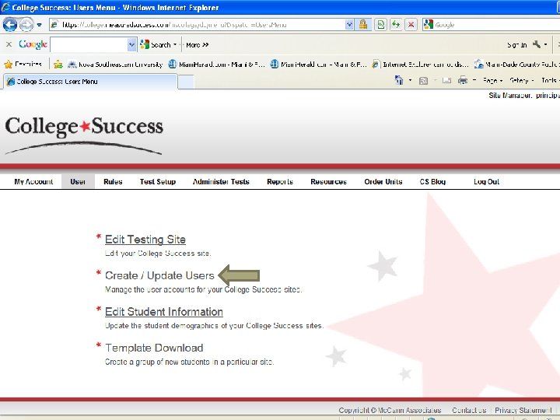
Task: Open the Favorites star button
Action: (23, 65)
